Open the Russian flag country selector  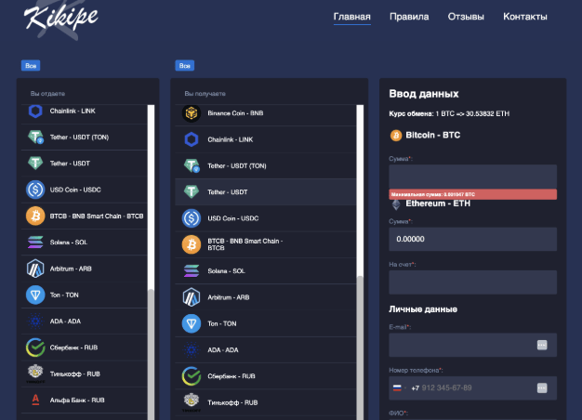(400, 388)
